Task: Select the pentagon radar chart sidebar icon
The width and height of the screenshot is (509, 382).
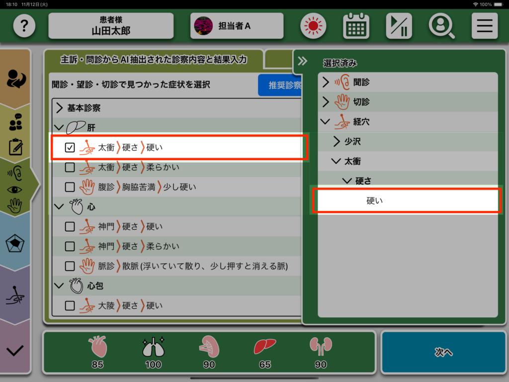Action: point(15,244)
